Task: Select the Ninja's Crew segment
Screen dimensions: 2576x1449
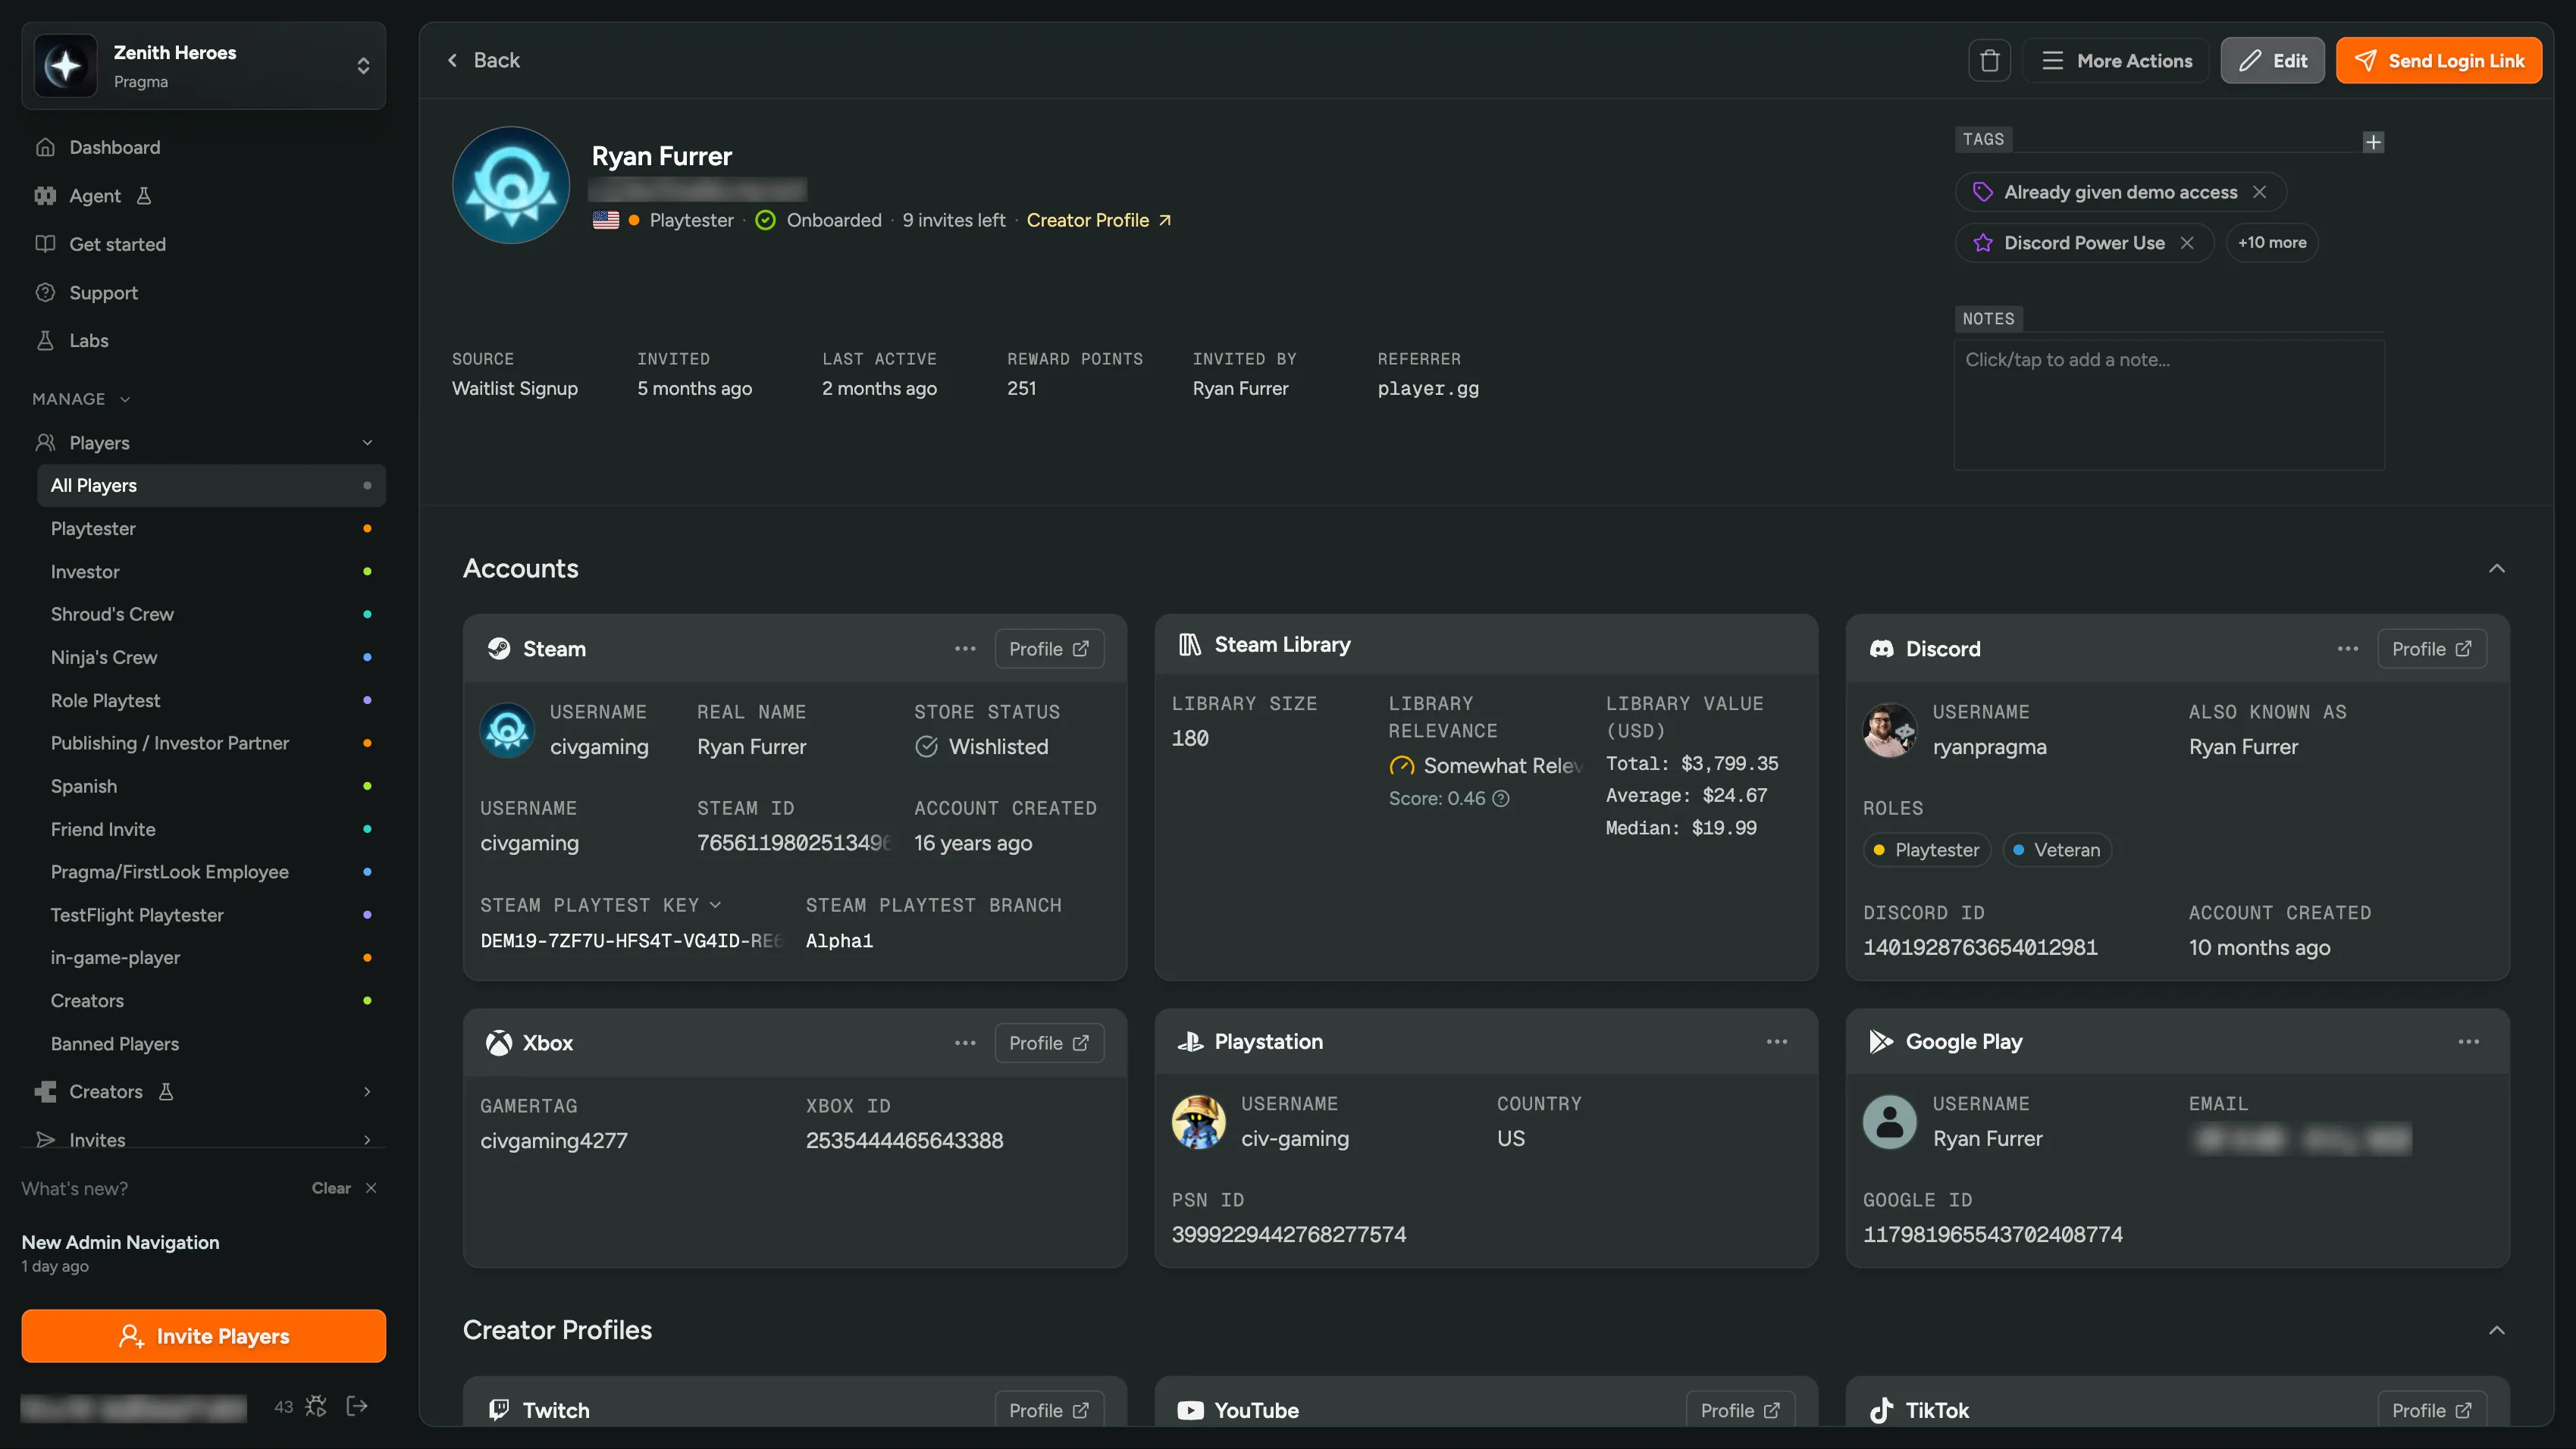Action: pyautogui.click(x=211, y=657)
